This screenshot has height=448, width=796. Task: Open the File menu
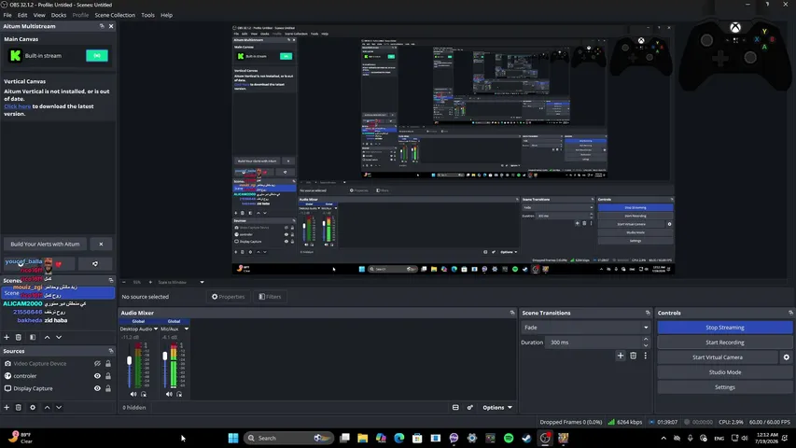[7, 15]
